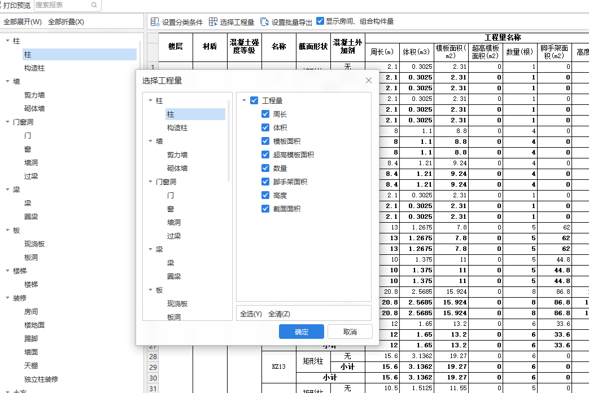This screenshot has height=393, width=589.
Task: Select 砌体墙 in the dialog tree
Action: 177,169
